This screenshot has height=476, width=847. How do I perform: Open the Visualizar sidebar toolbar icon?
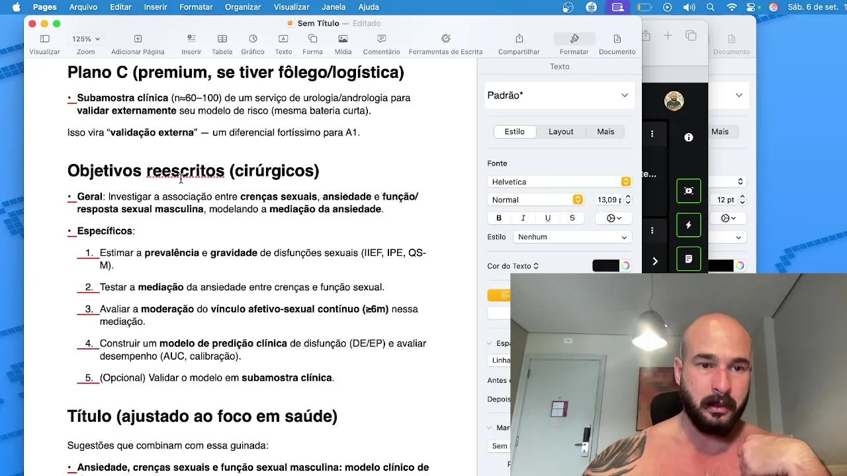(x=44, y=39)
